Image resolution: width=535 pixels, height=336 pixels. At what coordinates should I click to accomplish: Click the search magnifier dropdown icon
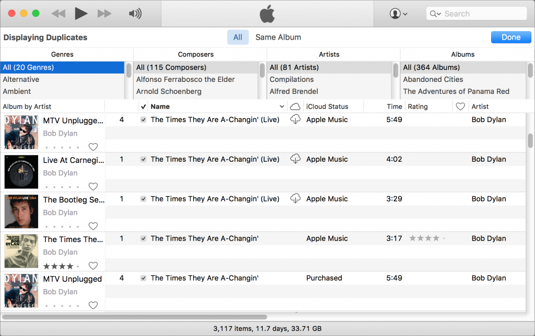435,14
